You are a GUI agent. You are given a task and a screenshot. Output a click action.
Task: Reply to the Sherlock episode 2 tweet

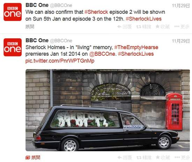click(124, 26)
